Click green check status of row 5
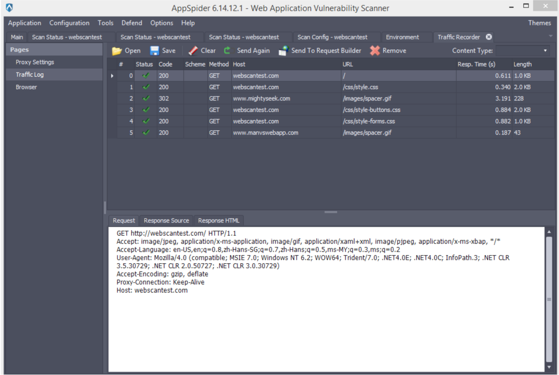This screenshot has height=375, width=559. click(x=146, y=133)
